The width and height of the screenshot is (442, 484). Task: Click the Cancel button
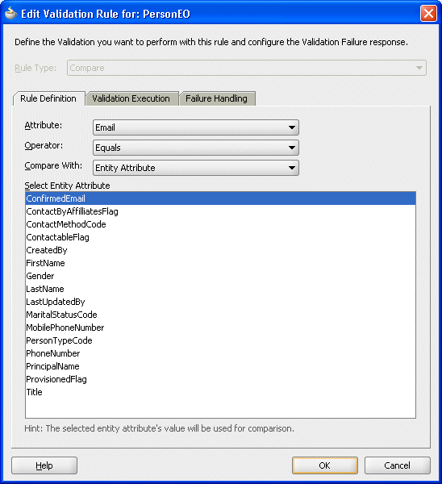click(x=398, y=465)
